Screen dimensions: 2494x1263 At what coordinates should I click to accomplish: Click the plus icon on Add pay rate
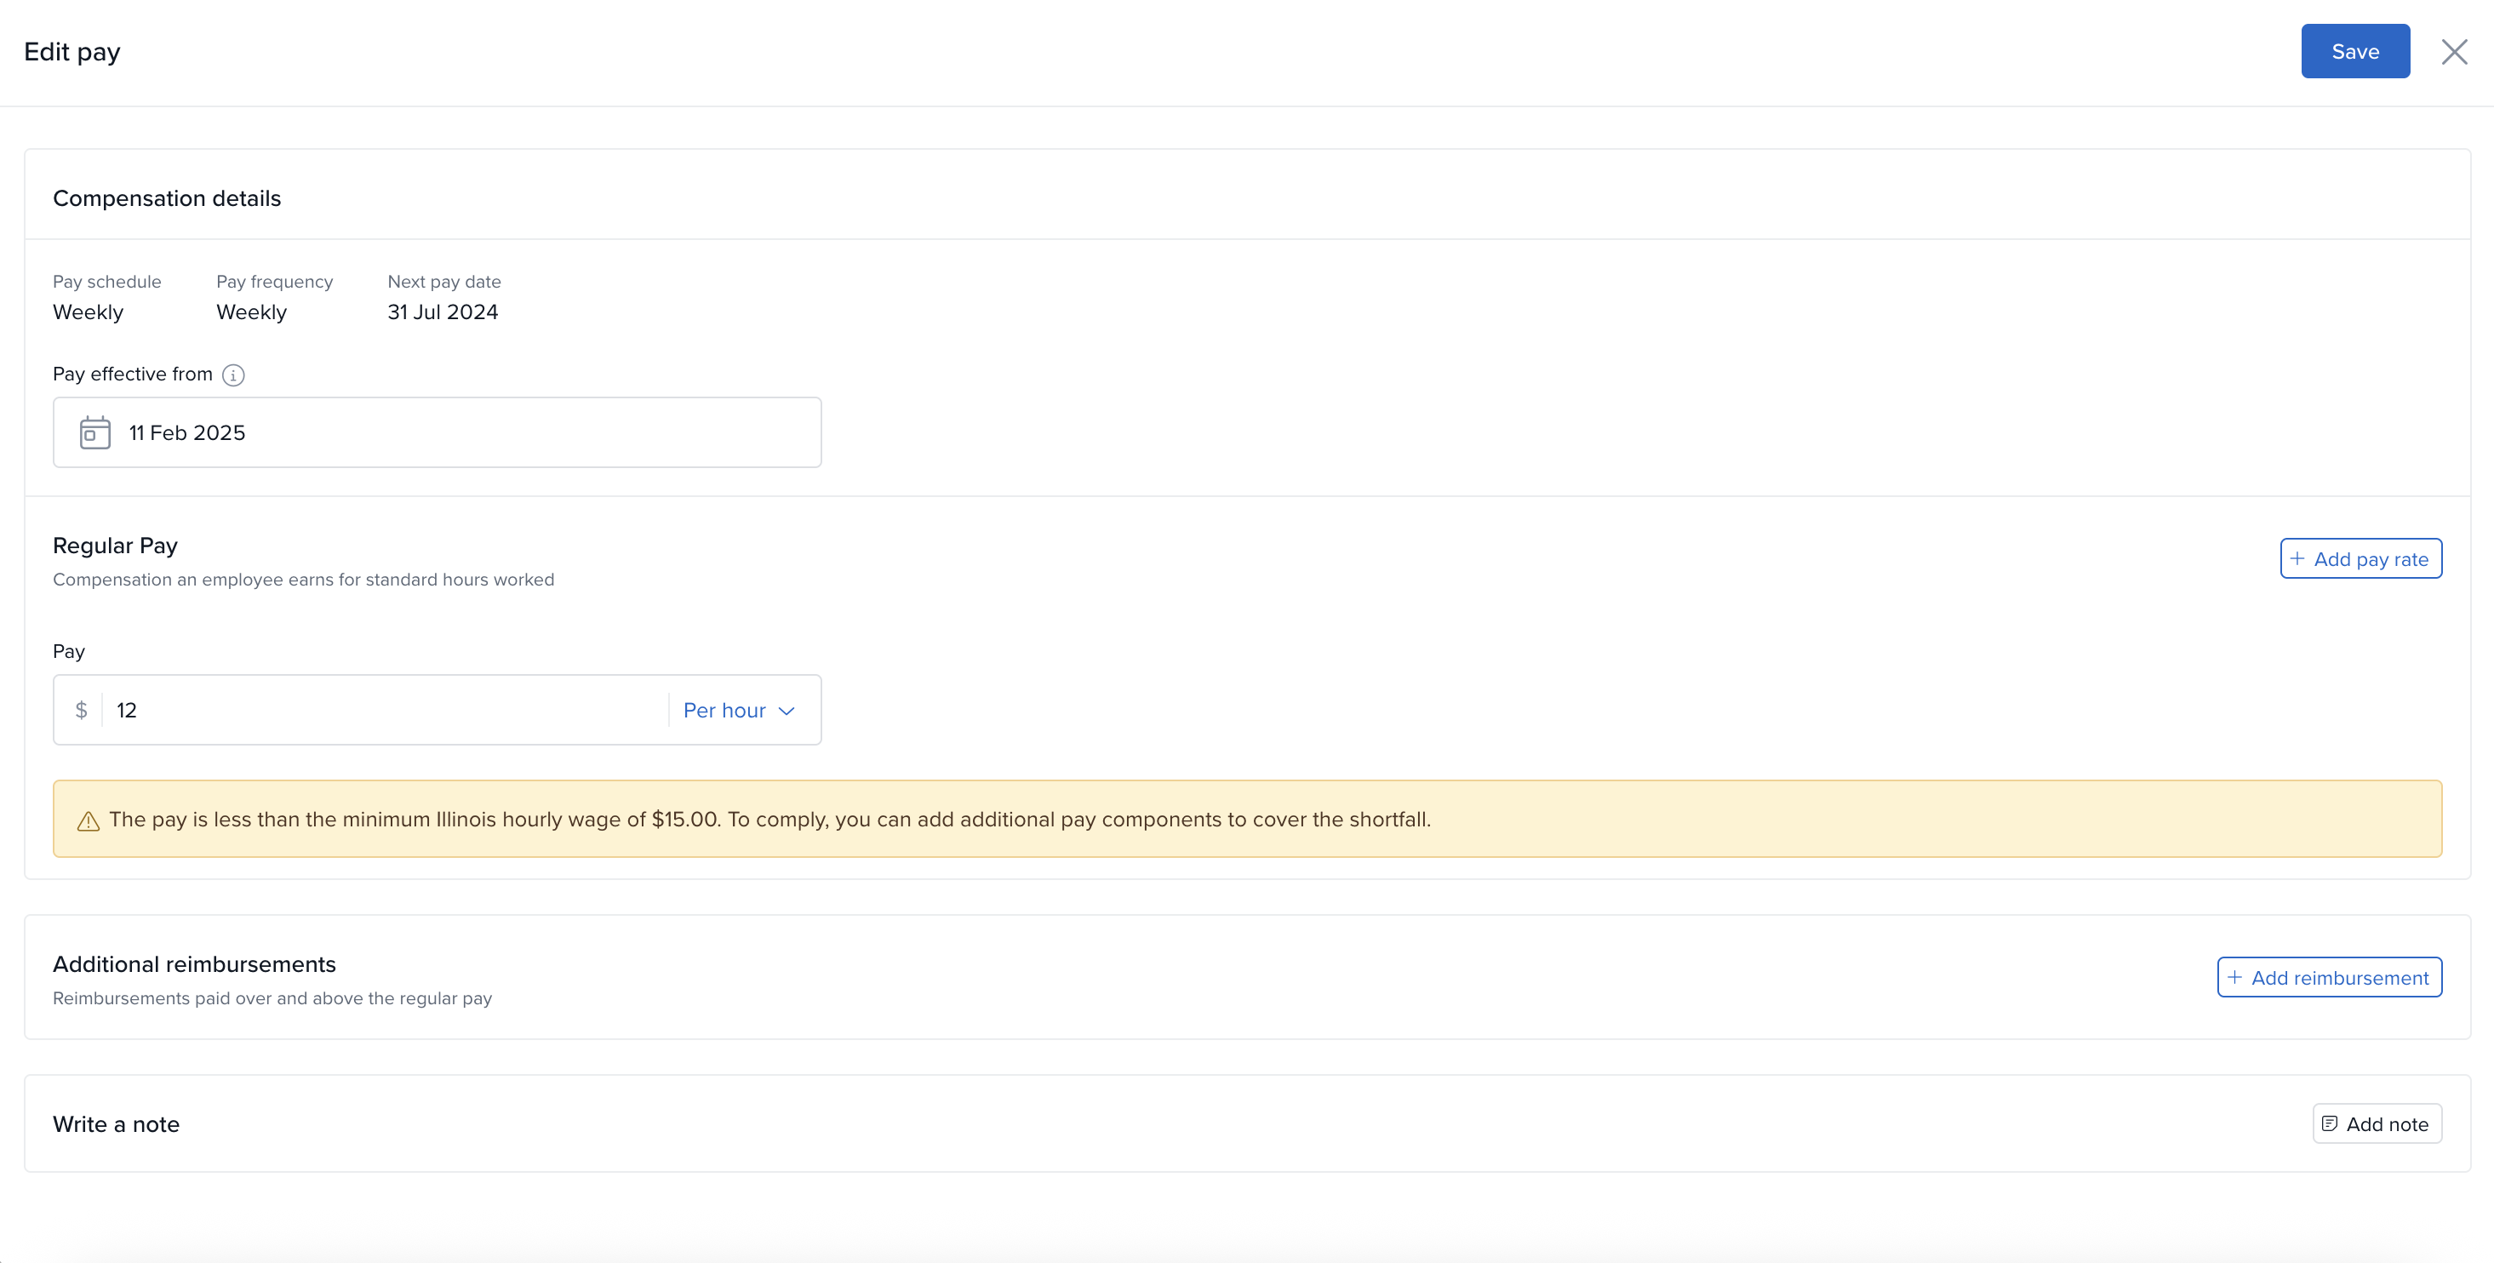click(x=2298, y=558)
